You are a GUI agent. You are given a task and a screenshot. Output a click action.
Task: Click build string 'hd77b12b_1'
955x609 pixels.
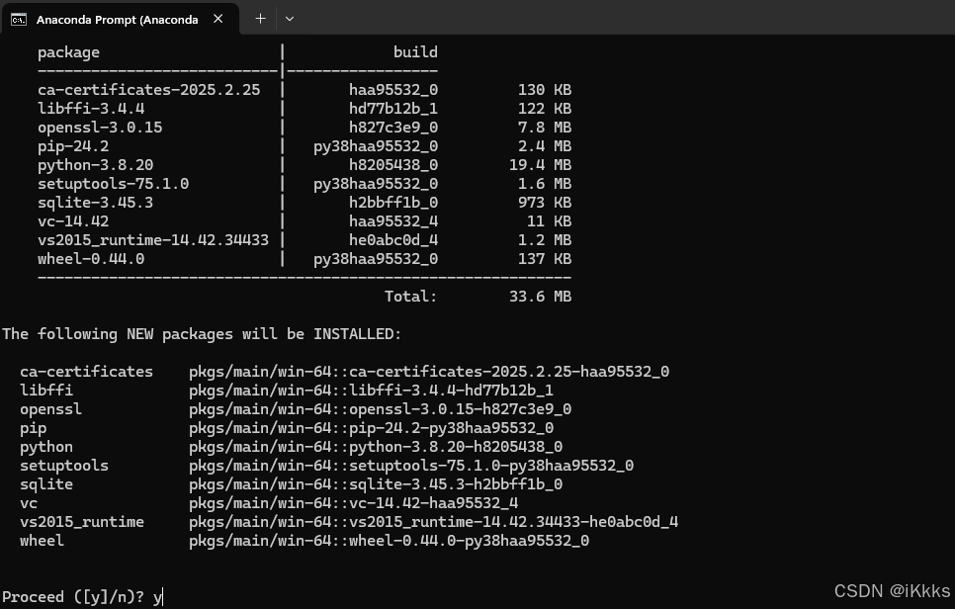pos(393,109)
